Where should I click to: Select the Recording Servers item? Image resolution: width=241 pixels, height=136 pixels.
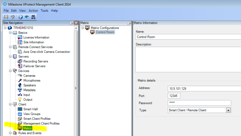pos(36,61)
